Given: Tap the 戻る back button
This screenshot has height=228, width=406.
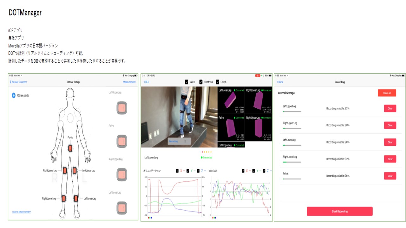Looking at the screenshot, I should point(146,82).
